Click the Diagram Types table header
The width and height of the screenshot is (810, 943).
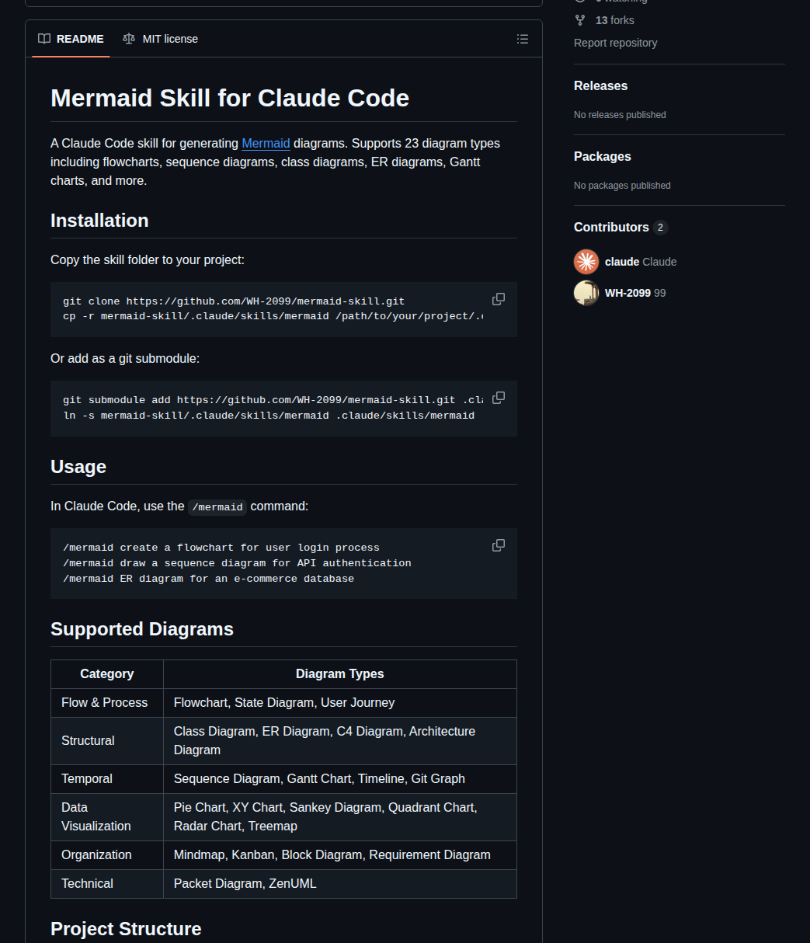click(340, 674)
